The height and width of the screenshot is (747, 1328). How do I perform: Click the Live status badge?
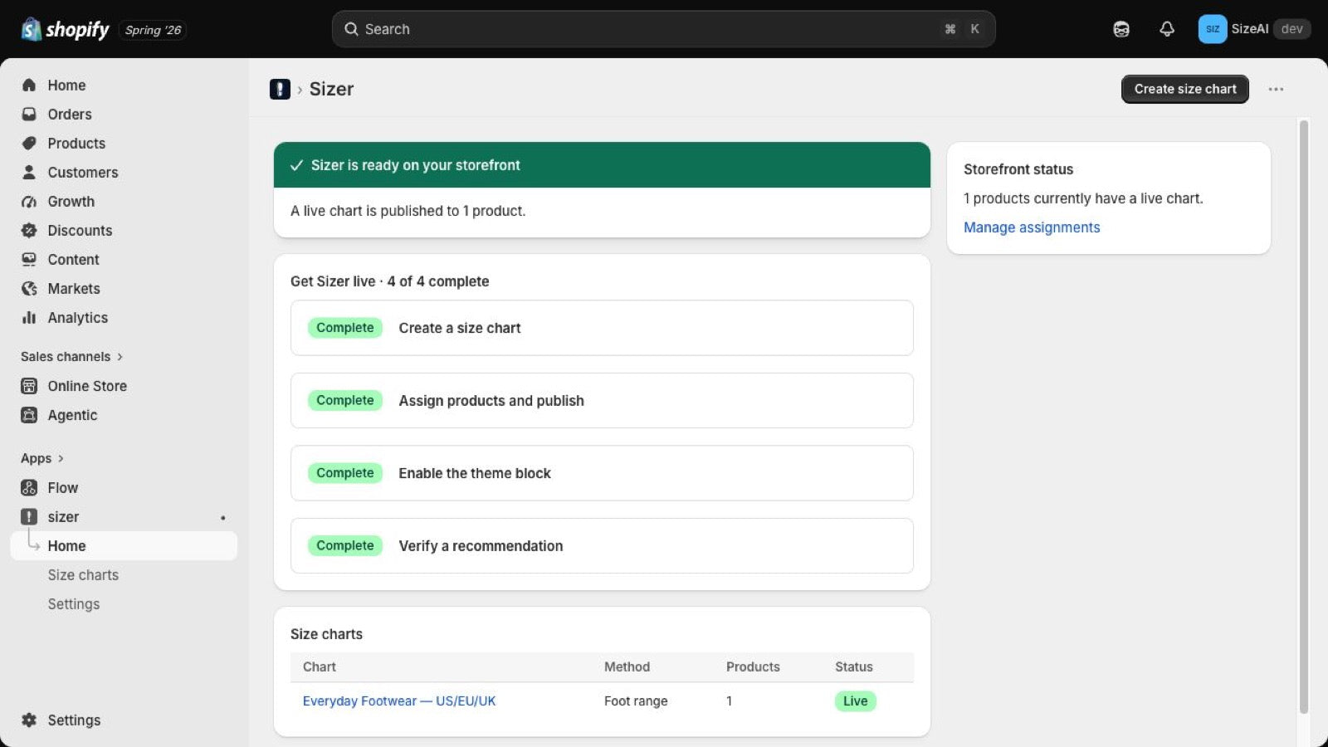tap(855, 701)
